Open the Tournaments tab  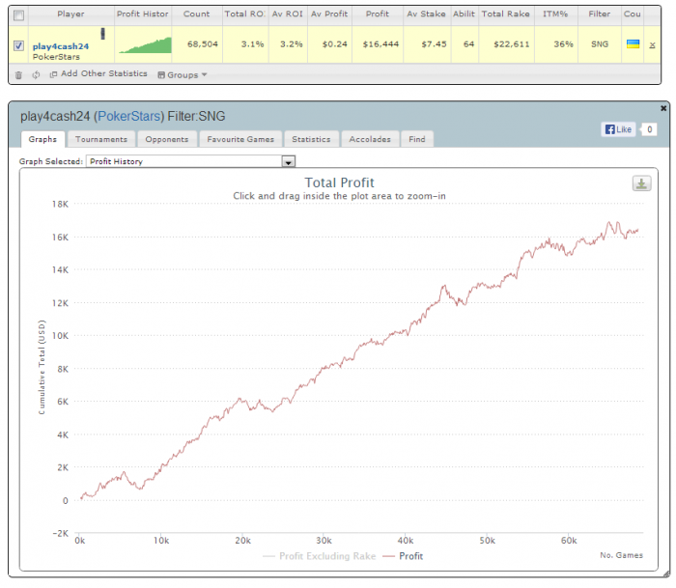click(x=101, y=139)
